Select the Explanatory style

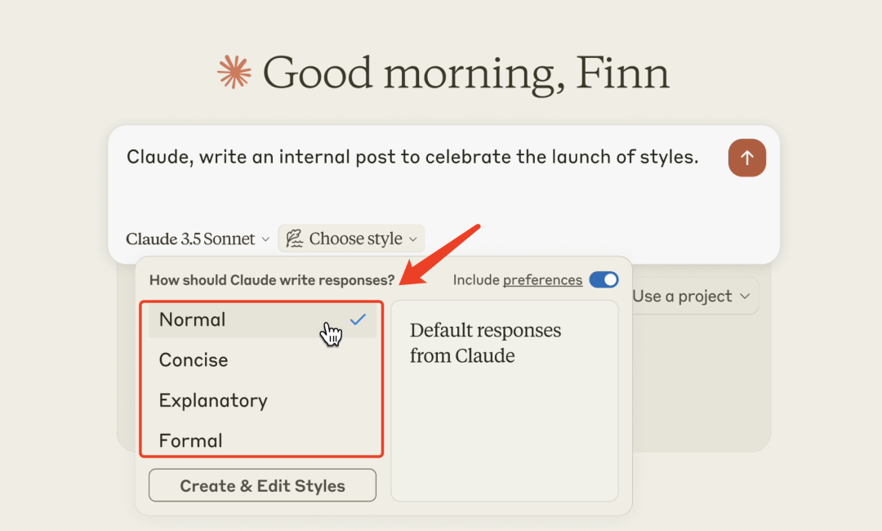tap(262, 400)
